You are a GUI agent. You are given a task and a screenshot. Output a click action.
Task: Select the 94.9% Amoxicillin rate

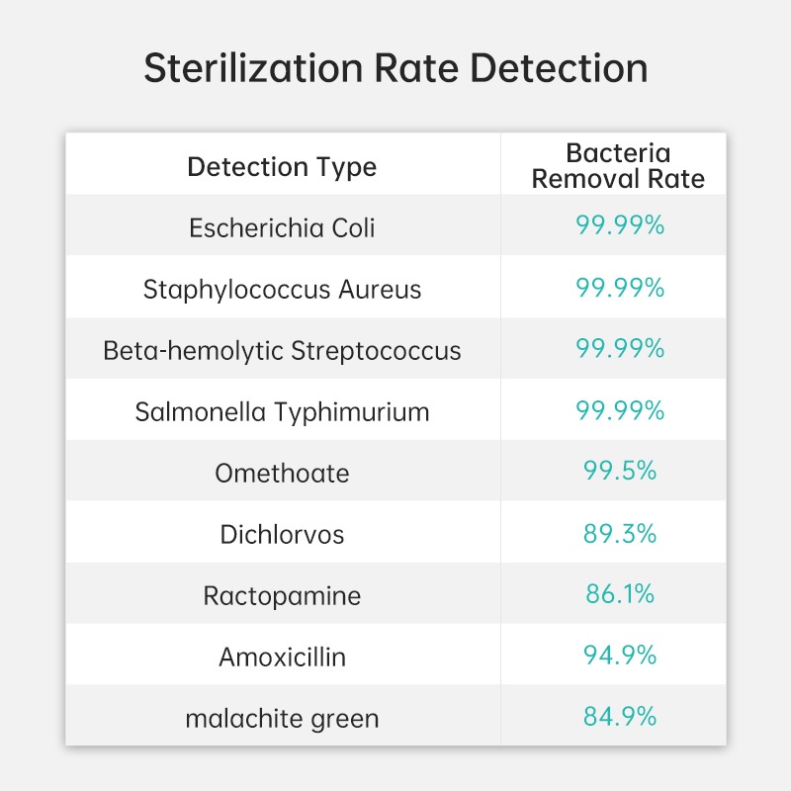[x=619, y=656]
